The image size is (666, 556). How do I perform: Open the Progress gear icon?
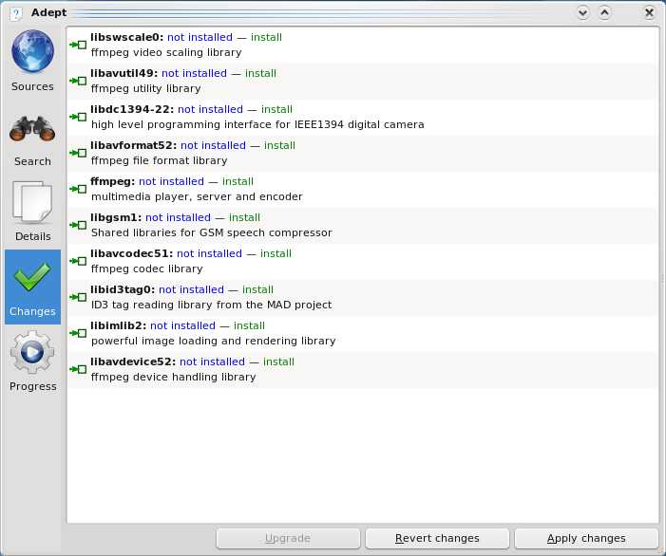[x=32, y=353]
